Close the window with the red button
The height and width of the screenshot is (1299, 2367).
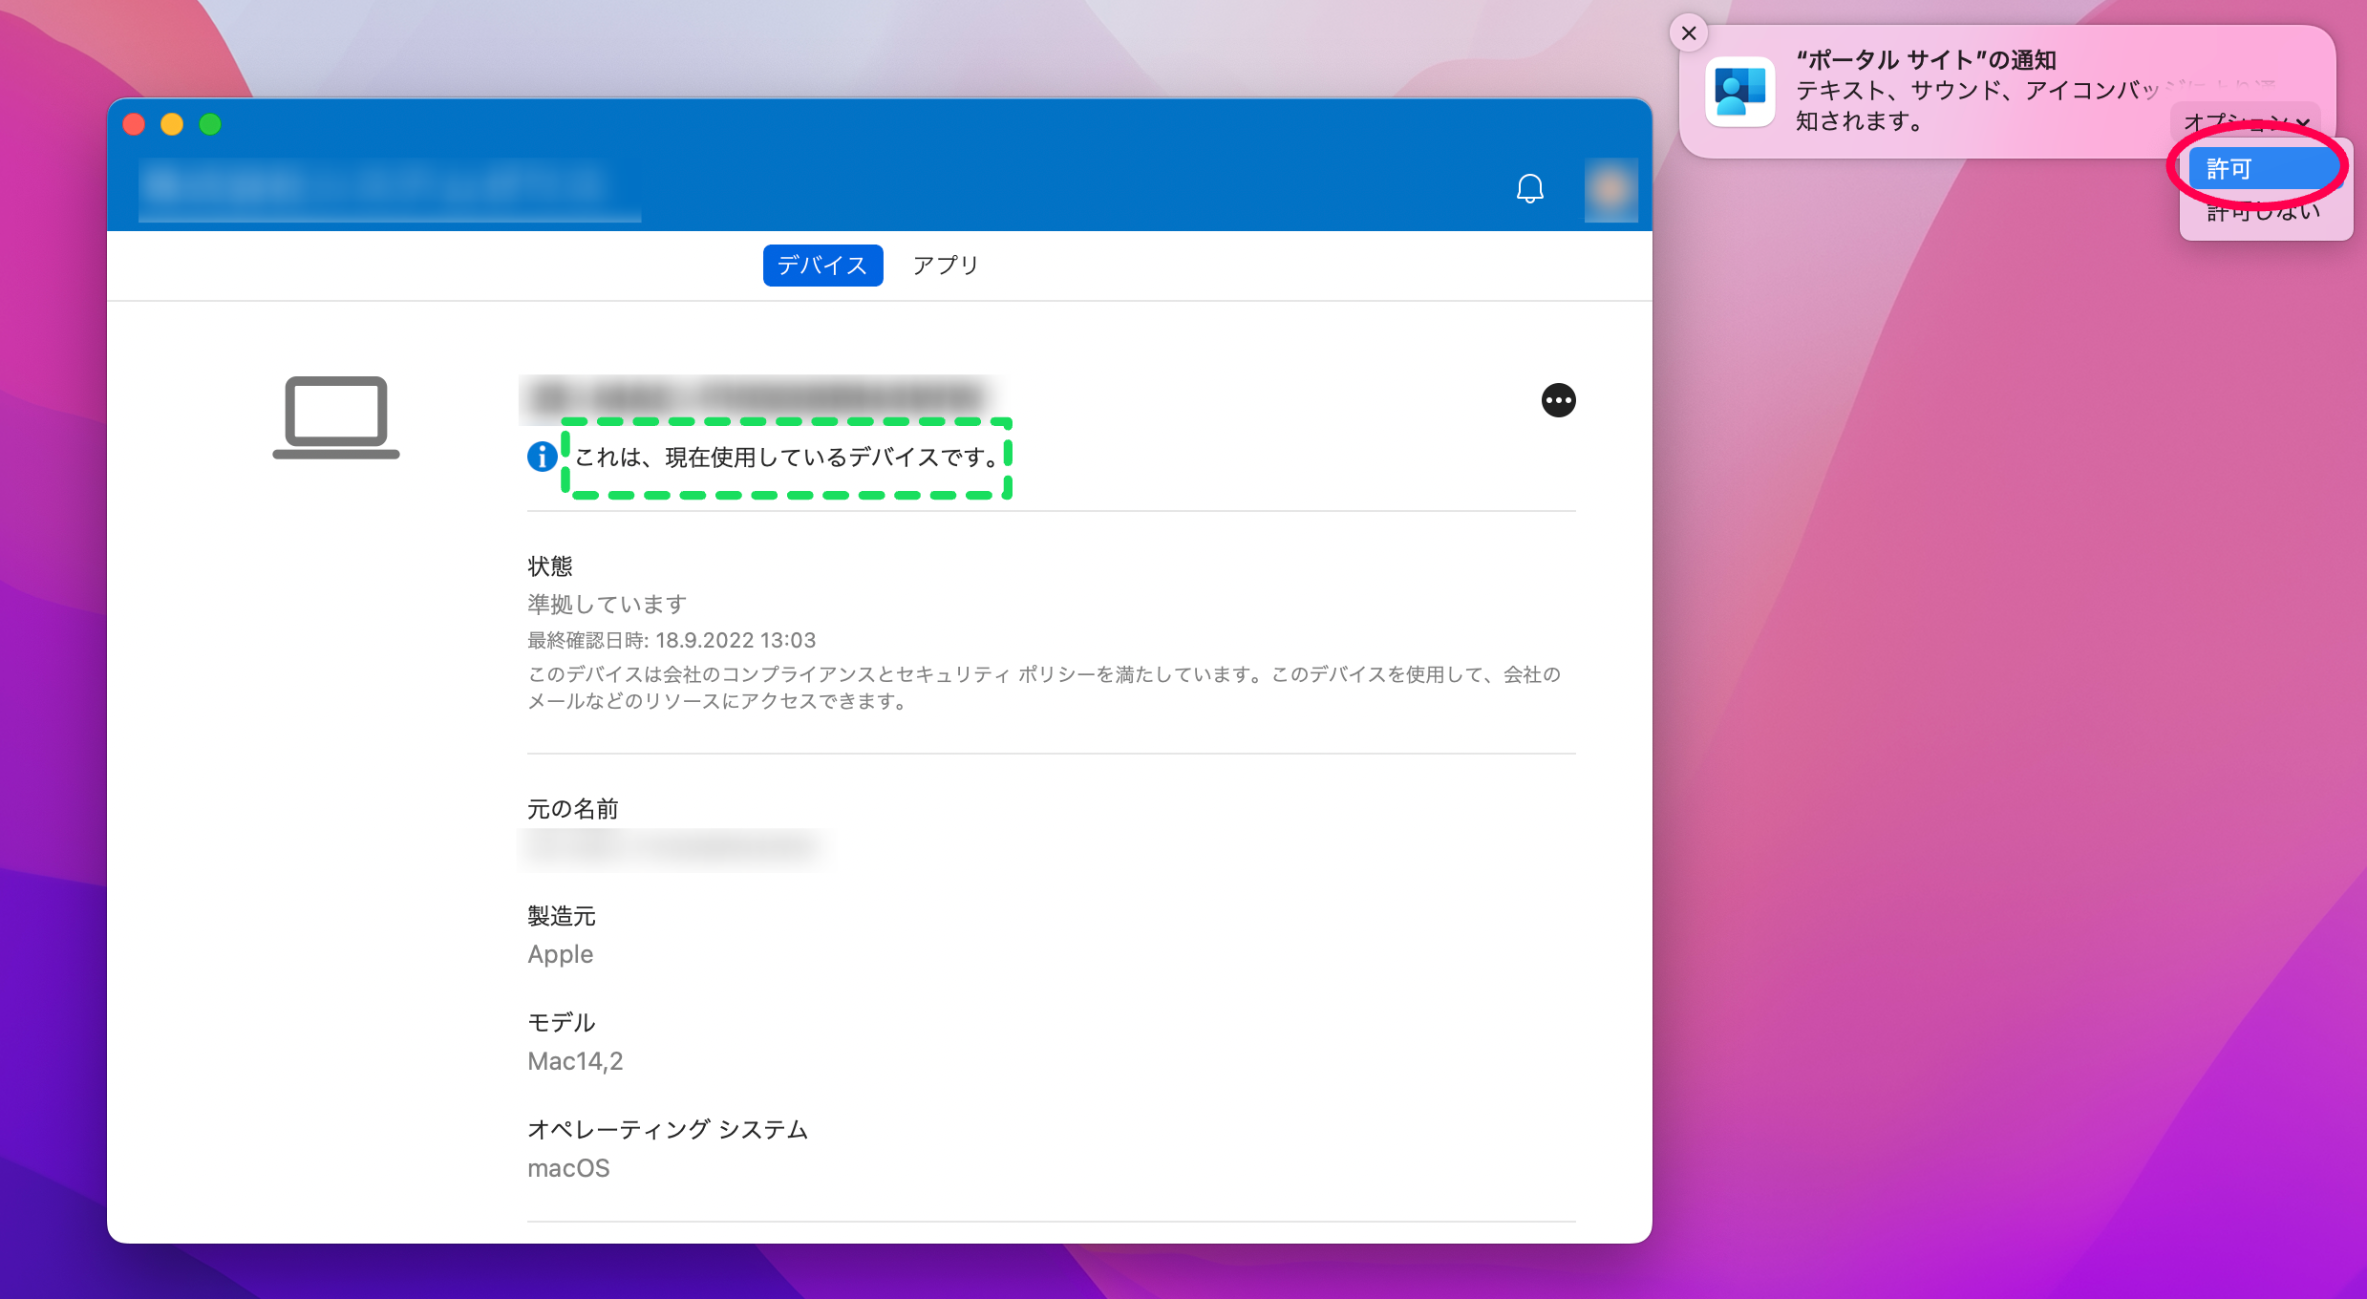pos(134,124)
